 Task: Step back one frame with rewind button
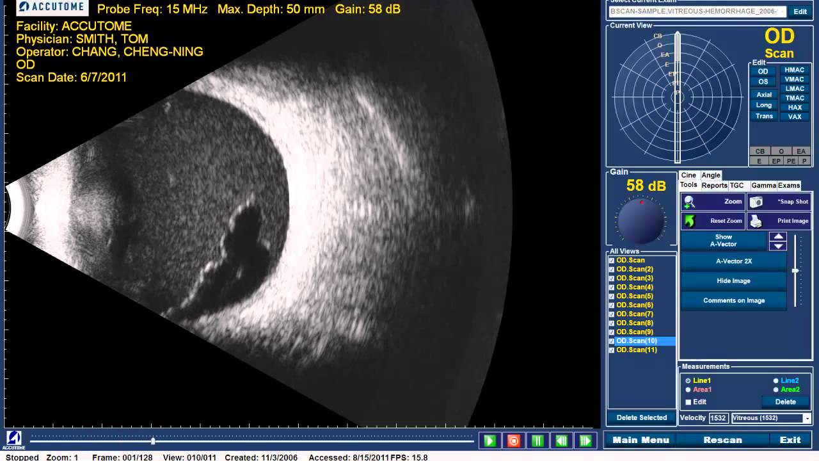pyautogui.click(x=561, y=441)
